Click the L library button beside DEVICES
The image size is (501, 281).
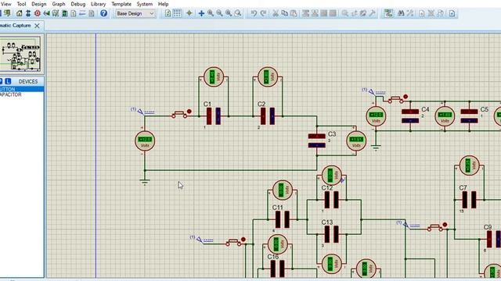coord(8,81)
